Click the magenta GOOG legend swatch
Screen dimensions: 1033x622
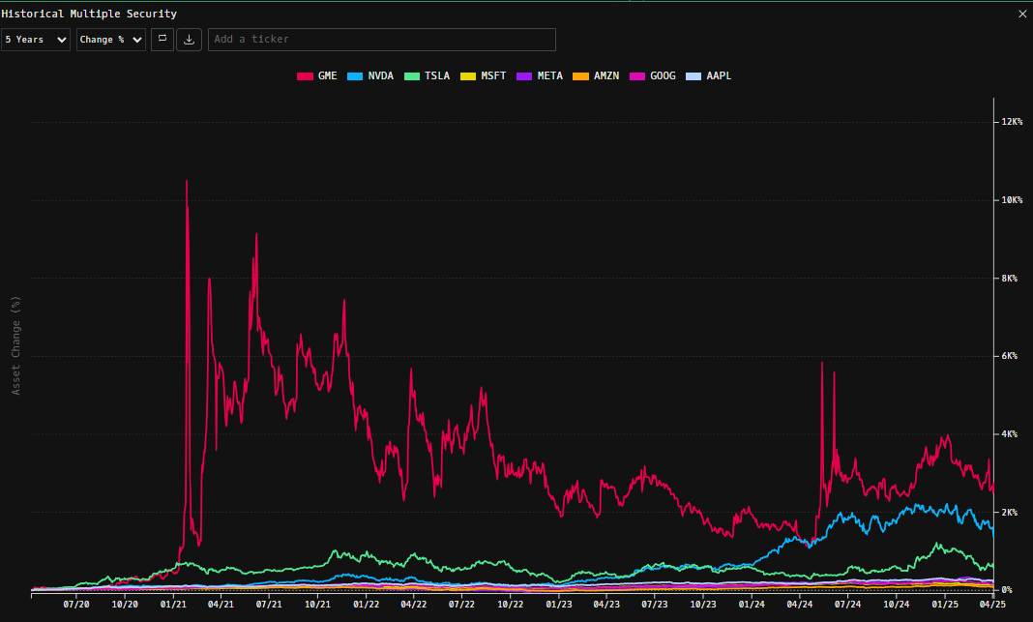click(637, 76)
